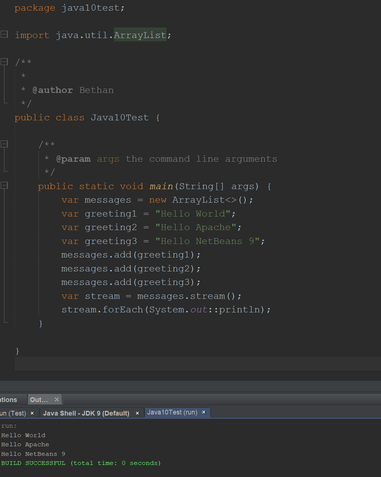The image size is (381, 477).
Task: Close the Test results tab
Action: (x=32, y=413)
